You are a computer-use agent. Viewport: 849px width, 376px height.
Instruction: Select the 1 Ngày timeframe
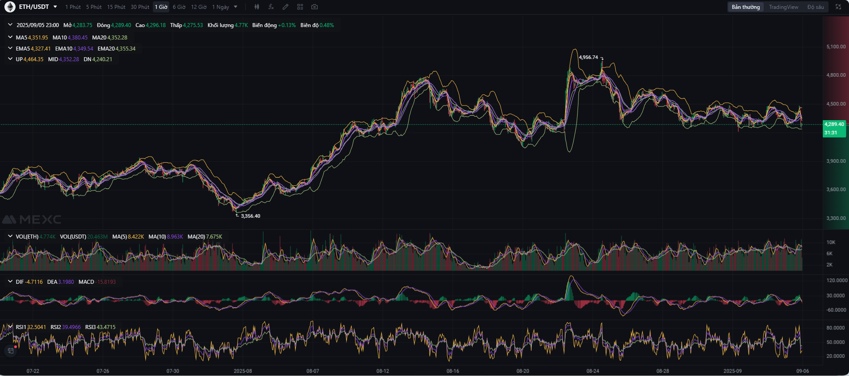220,7
